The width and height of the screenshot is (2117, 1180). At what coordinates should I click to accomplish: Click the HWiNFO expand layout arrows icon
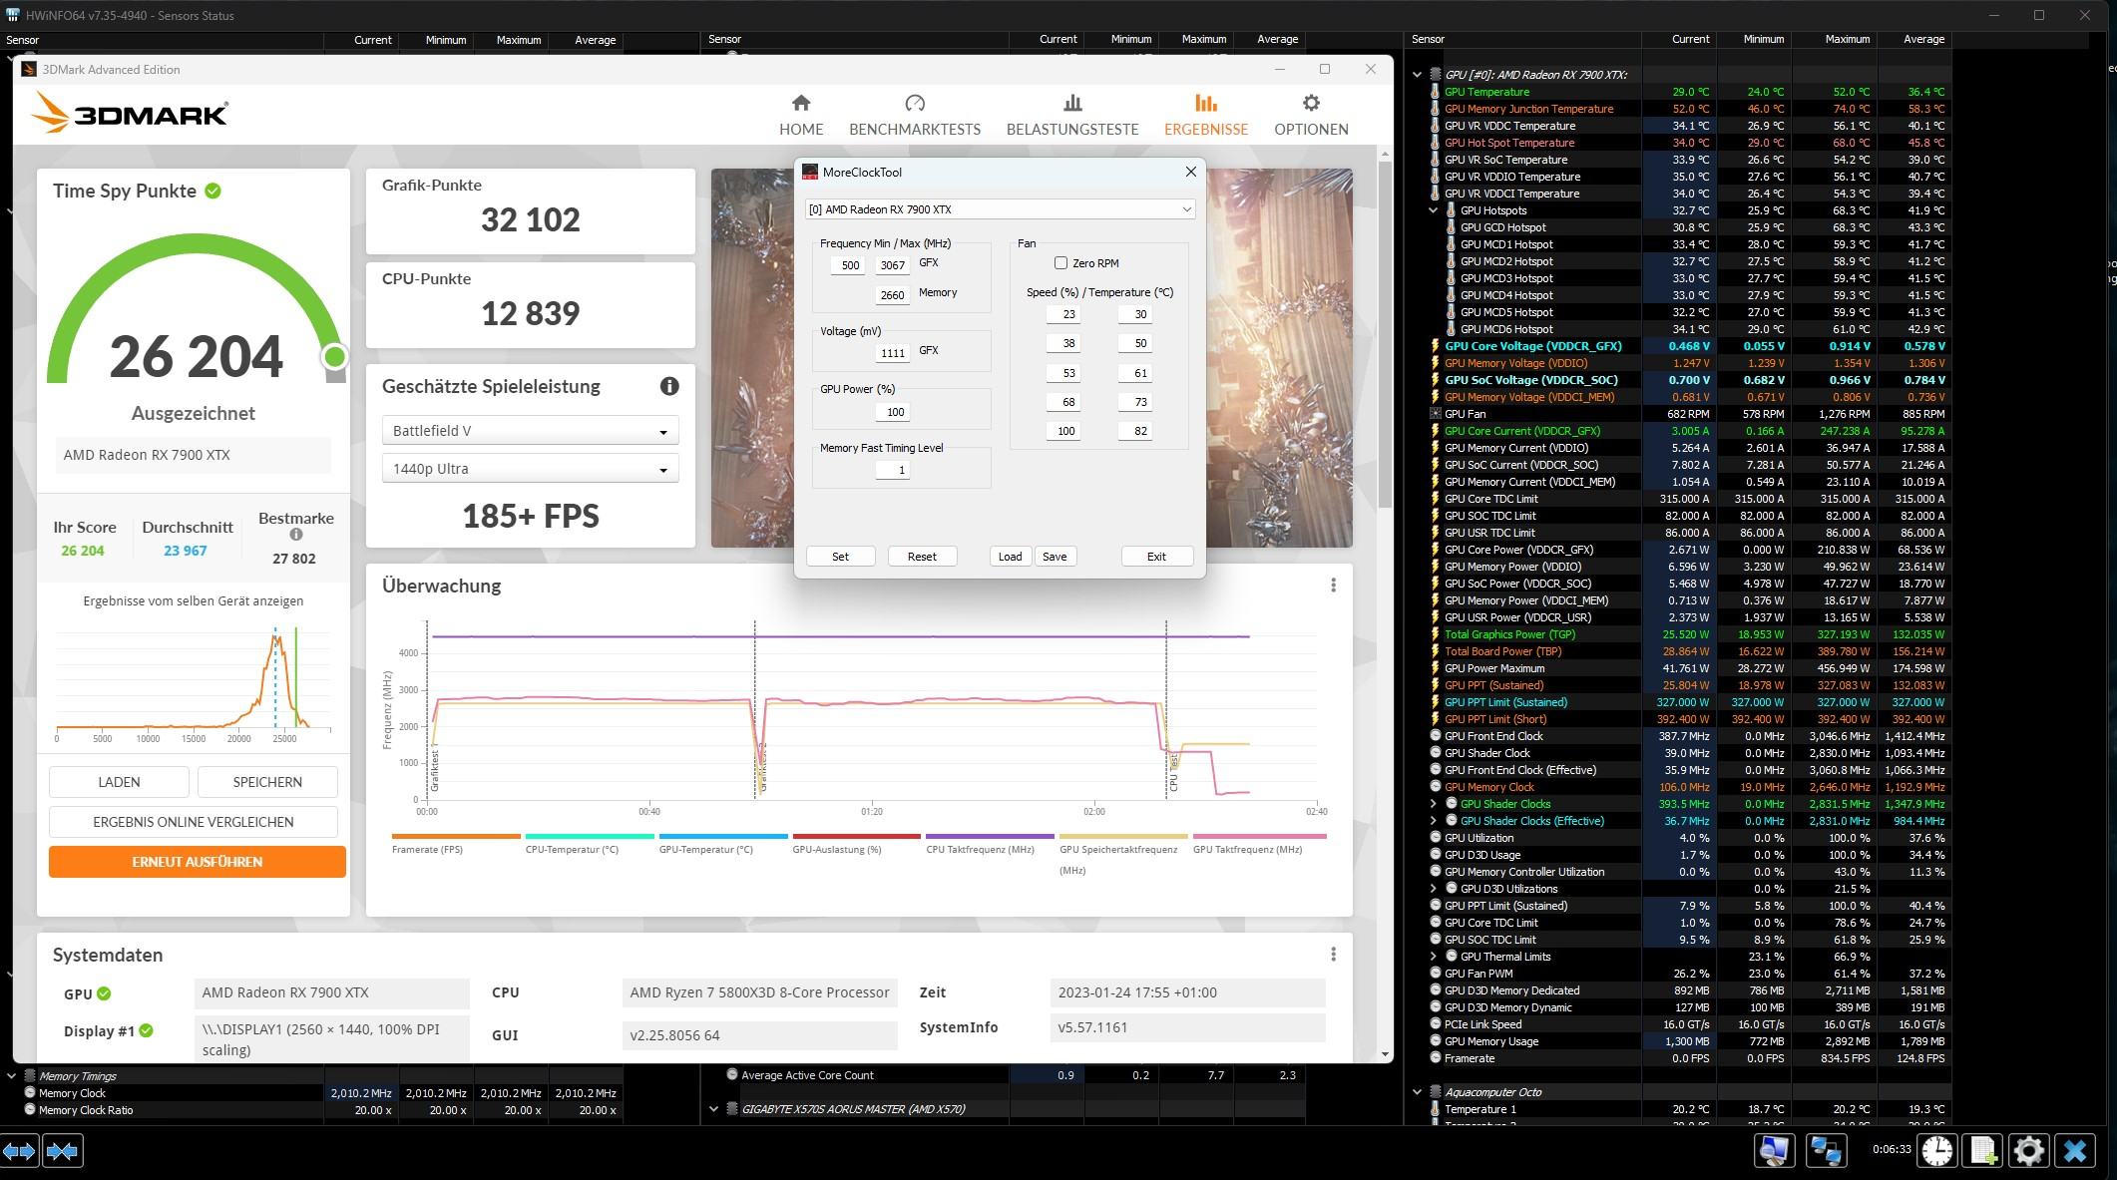click(19, 1151)
